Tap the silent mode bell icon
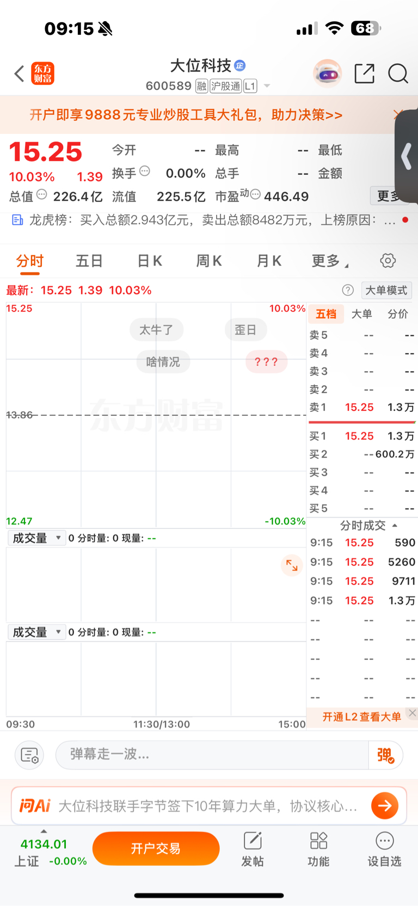Image resolution: width=418 pixels, height=906 pixels. coord(105,28)
